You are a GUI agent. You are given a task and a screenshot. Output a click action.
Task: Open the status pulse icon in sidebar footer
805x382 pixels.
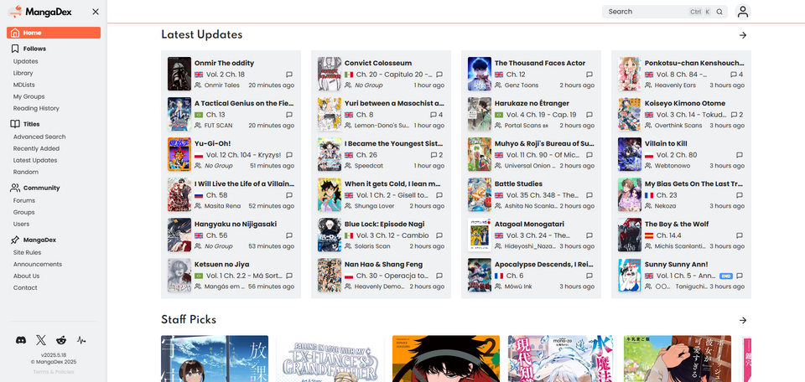[81, 339]
